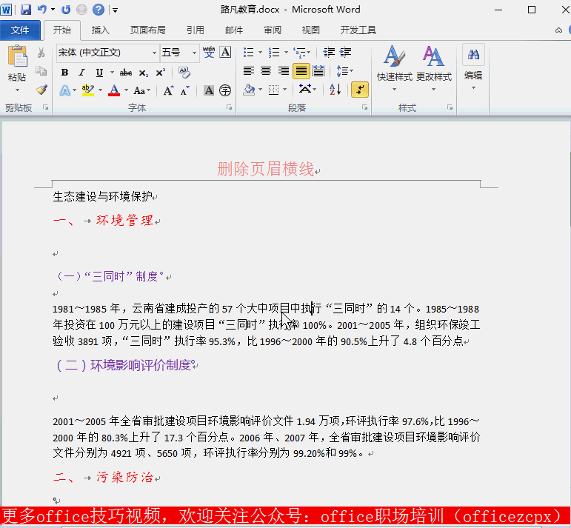
Task: Click the distributed alignment icon
Action: (318, 71)
